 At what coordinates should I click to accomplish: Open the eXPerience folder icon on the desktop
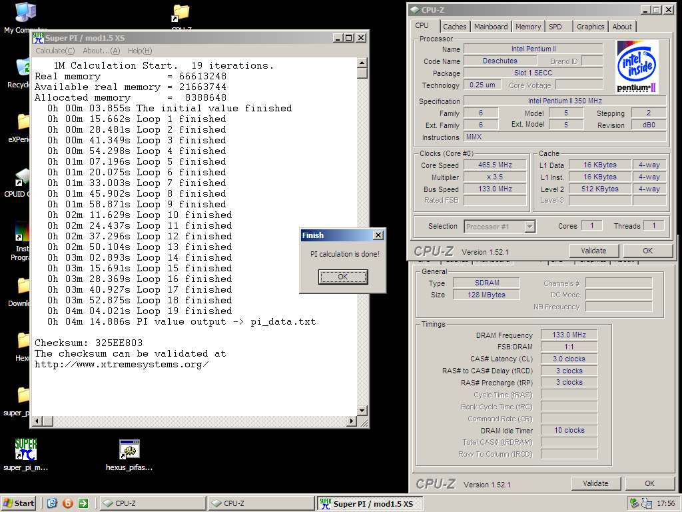click(x=23, y=122)
